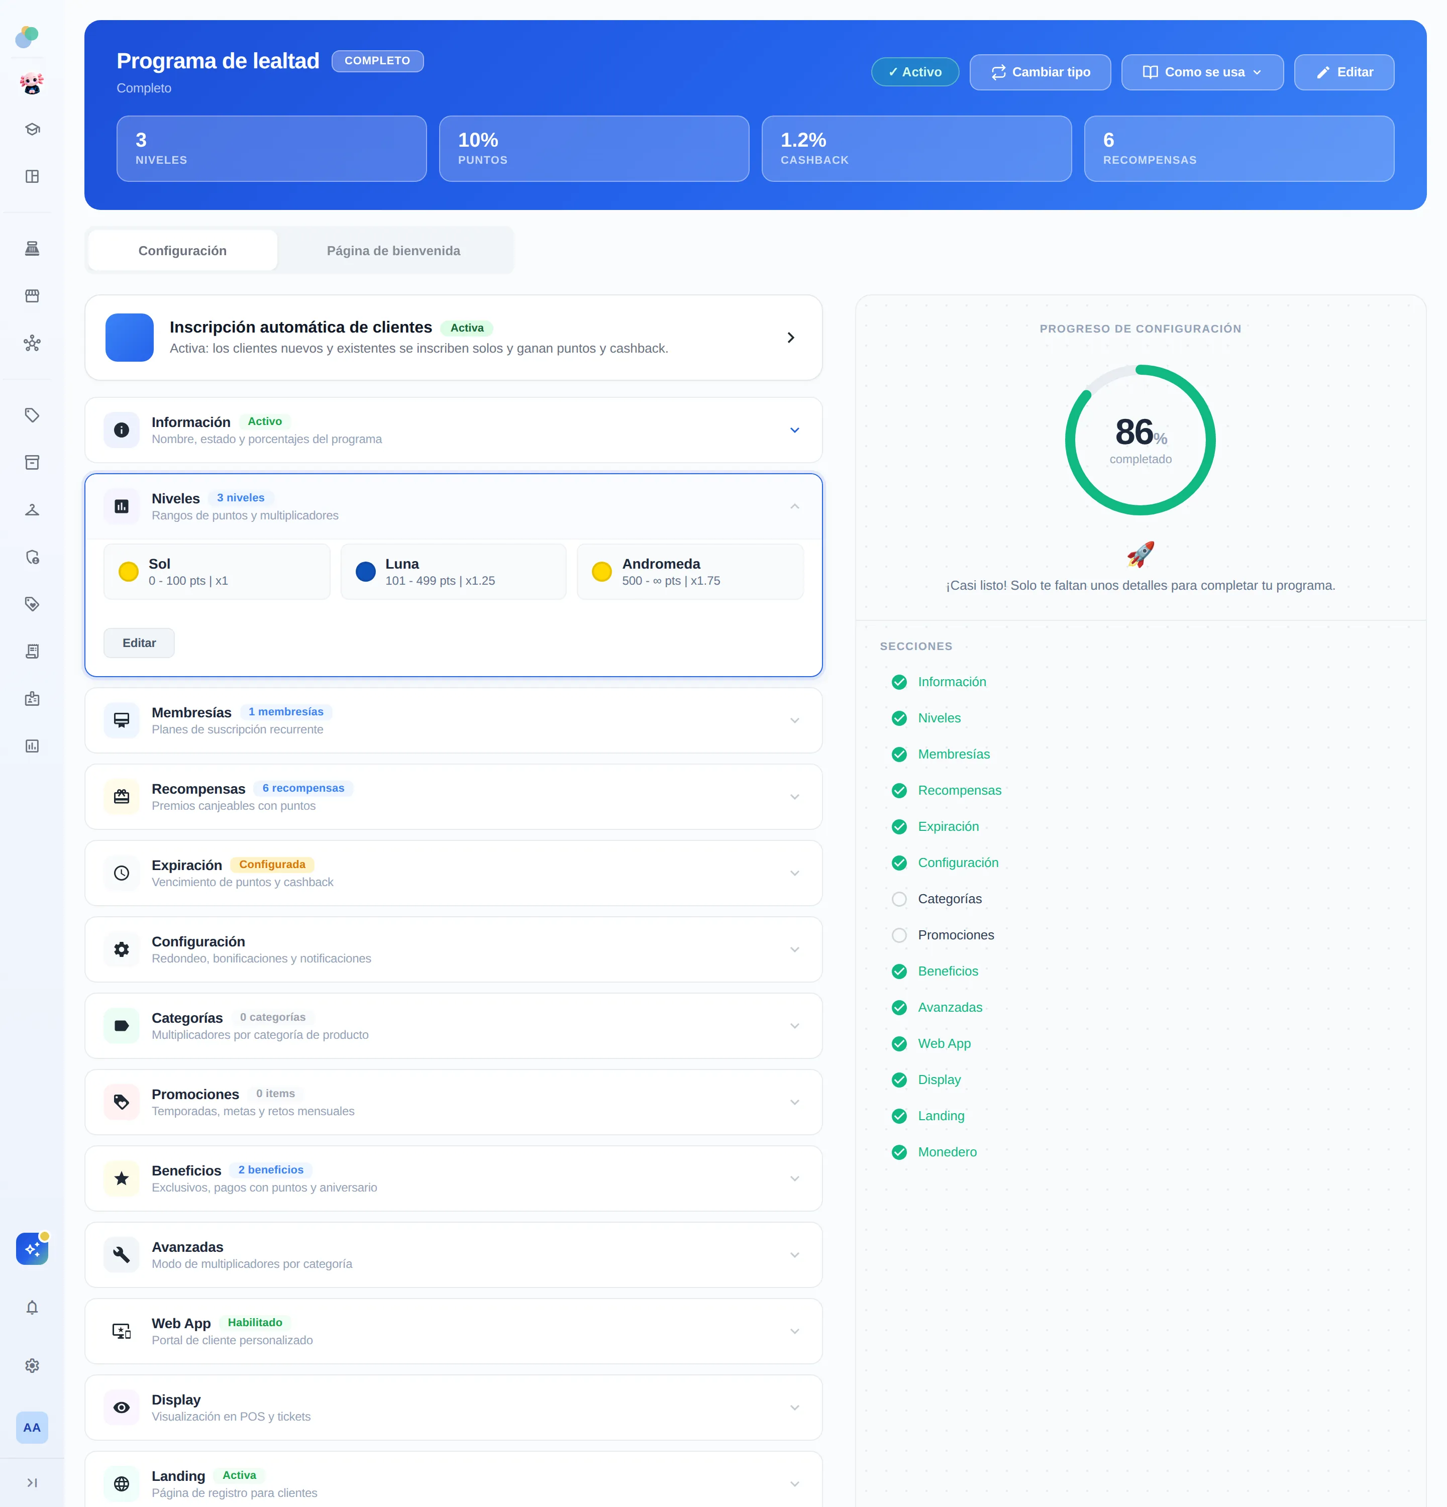Click the Beneficios section check mark

pyautogui.click(x=899, y=971)
